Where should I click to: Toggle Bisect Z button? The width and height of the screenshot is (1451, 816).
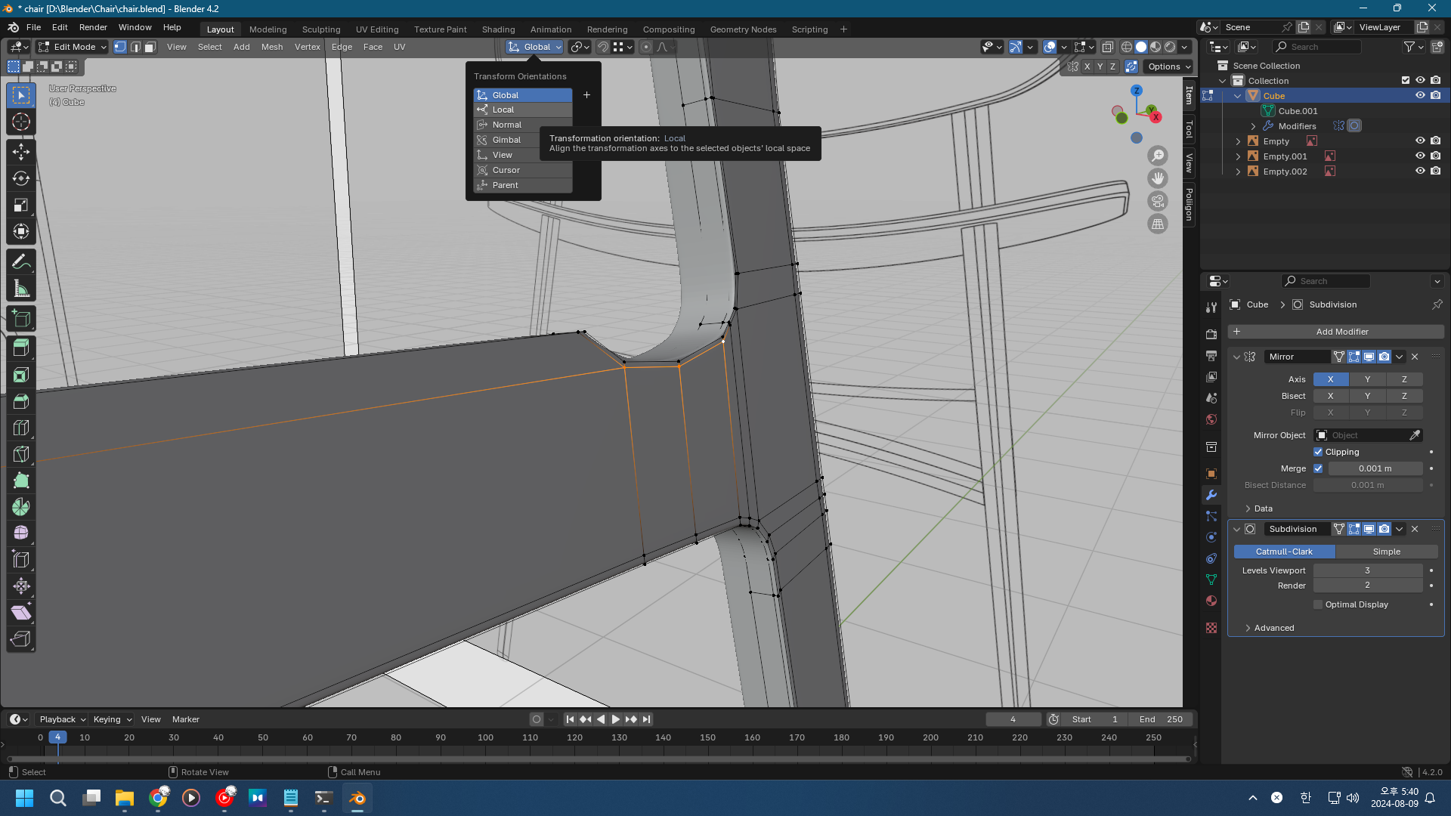[x=1404, y=396]
